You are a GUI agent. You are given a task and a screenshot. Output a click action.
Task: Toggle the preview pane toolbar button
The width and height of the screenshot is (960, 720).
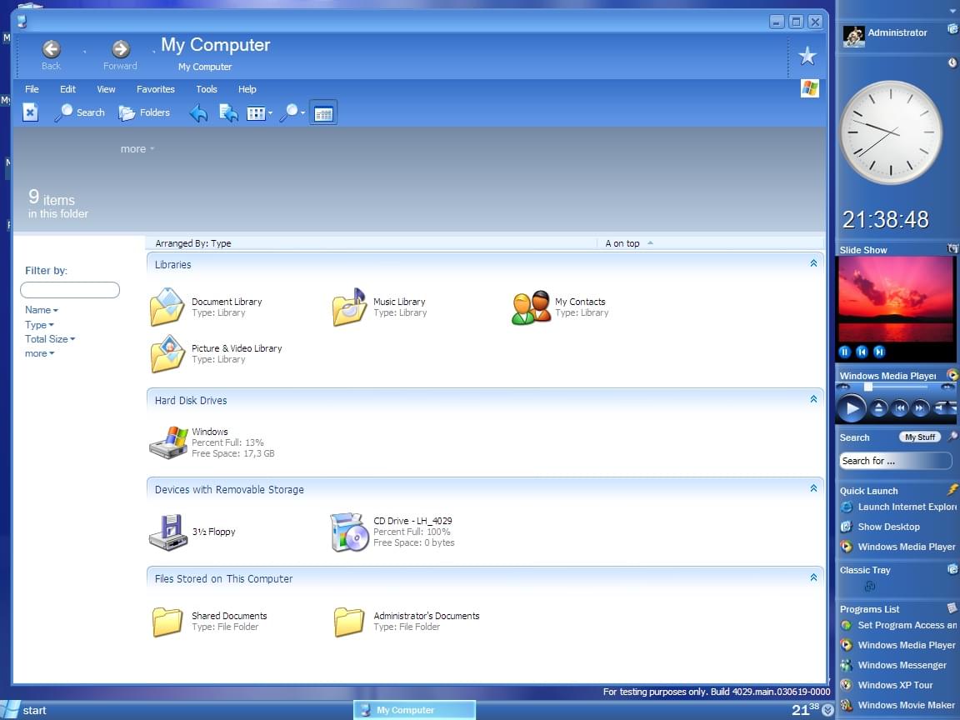[323, 113]
